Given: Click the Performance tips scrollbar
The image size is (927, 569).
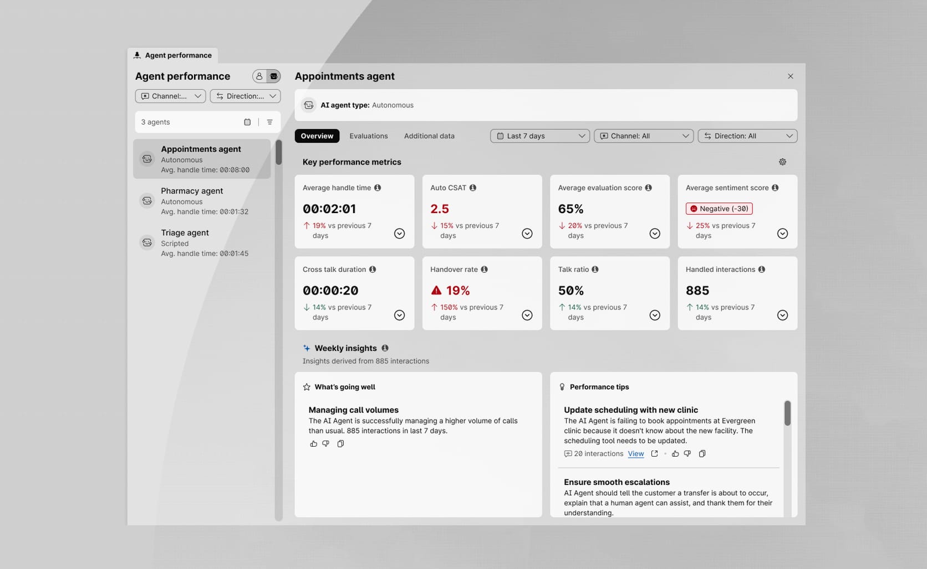Looking at the screenshot, I should pos(787,413).
